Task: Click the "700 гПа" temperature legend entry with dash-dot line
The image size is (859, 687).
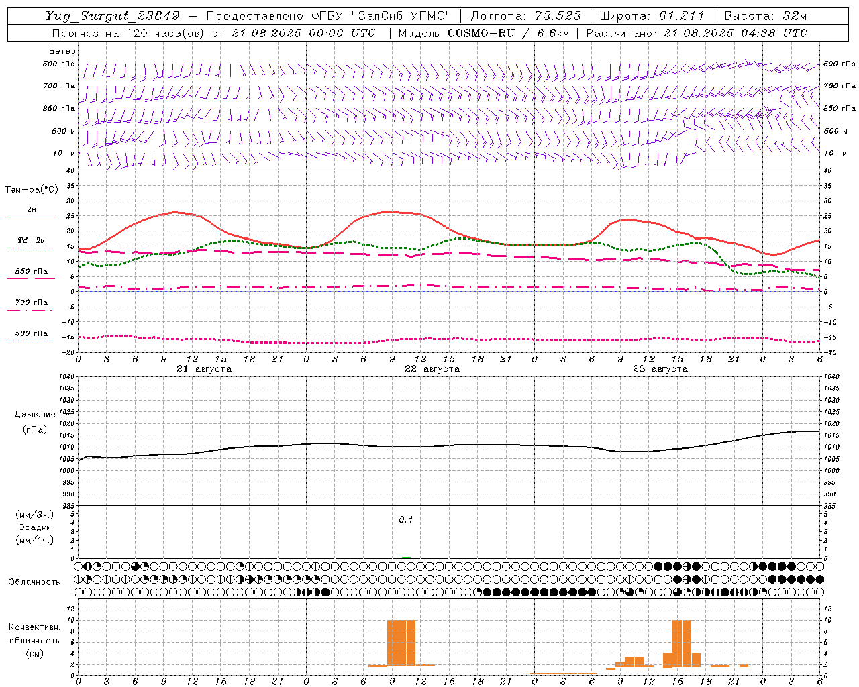Action: point(32,303)
